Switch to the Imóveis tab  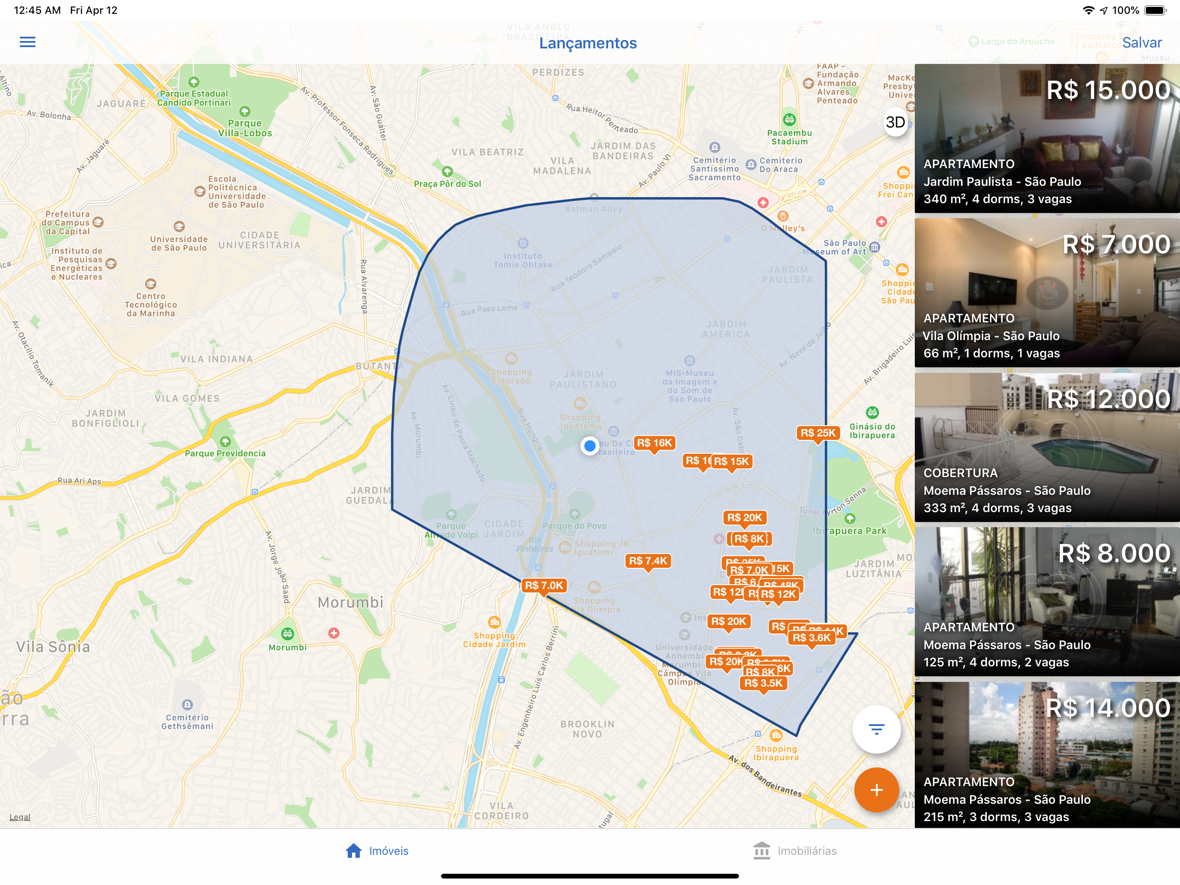point(377,851)
